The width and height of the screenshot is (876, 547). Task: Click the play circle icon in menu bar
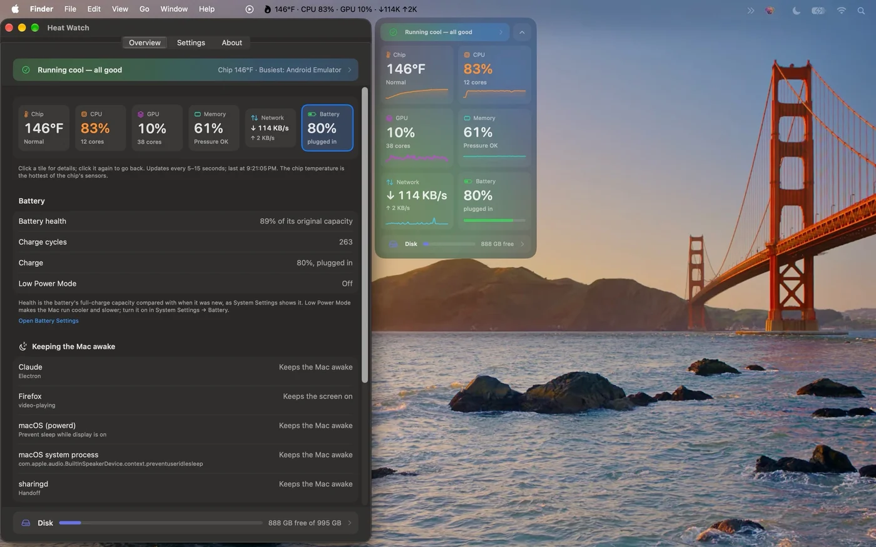pos(250,9)
